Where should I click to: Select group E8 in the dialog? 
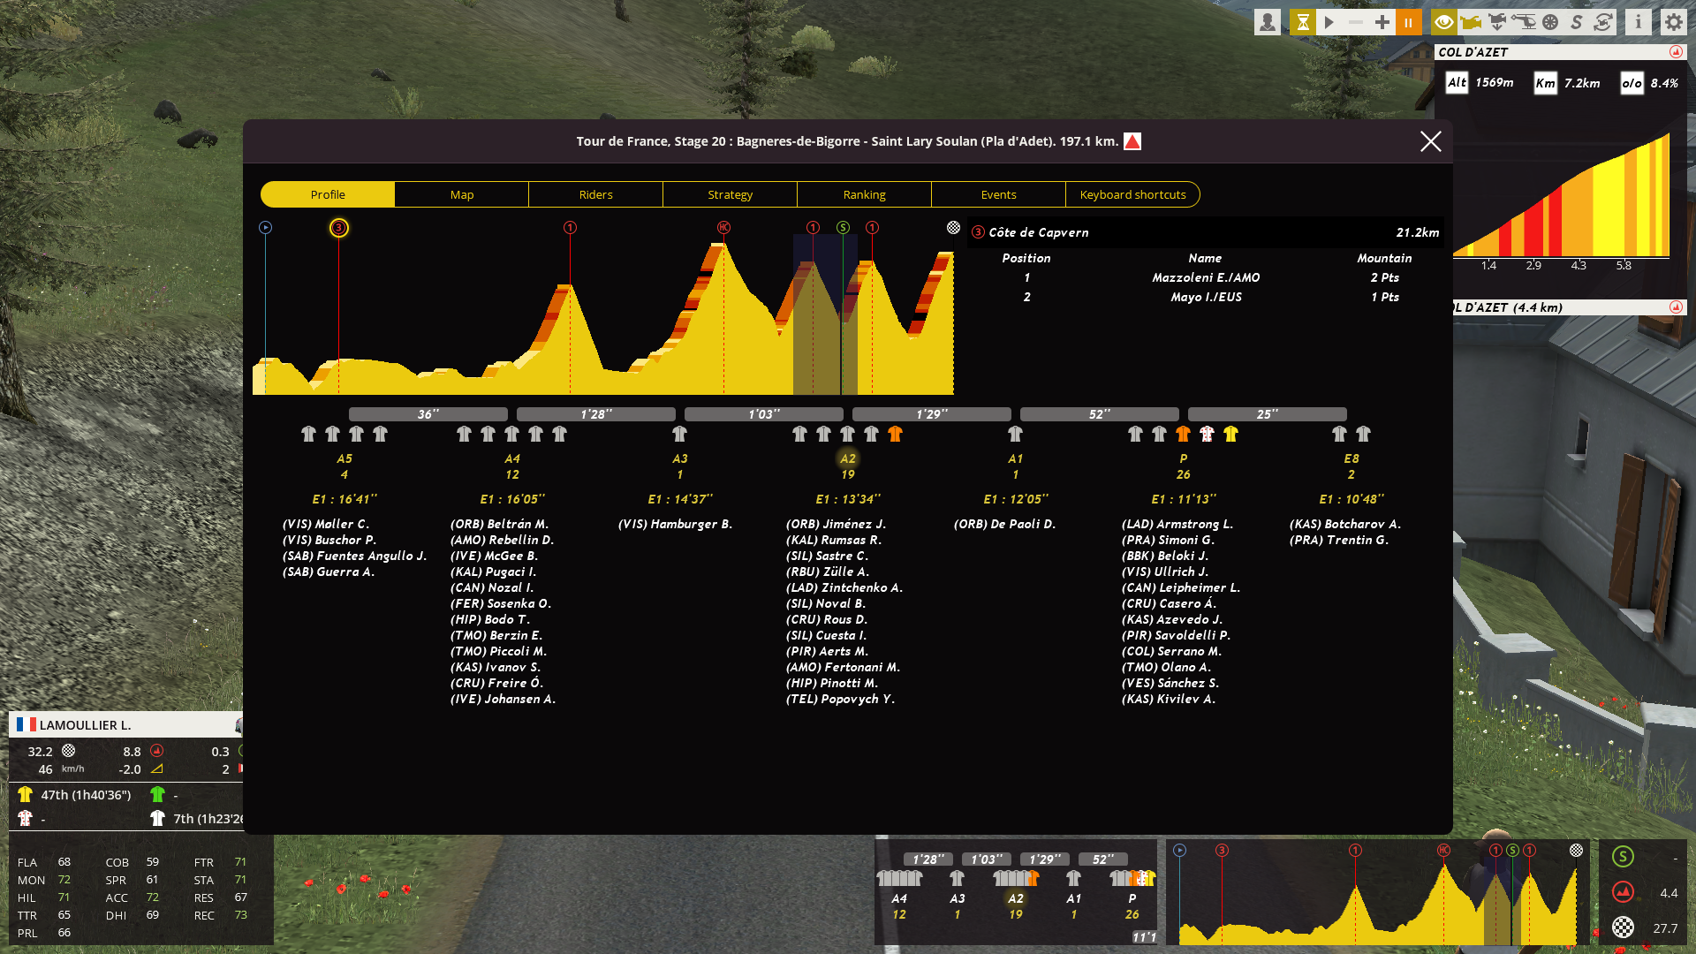(x=1351, y=458)
